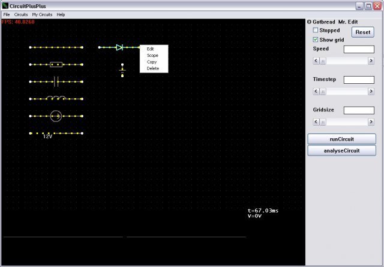Click the Gridsize slider thumb

pyautogui.click(x=323, y=122)
